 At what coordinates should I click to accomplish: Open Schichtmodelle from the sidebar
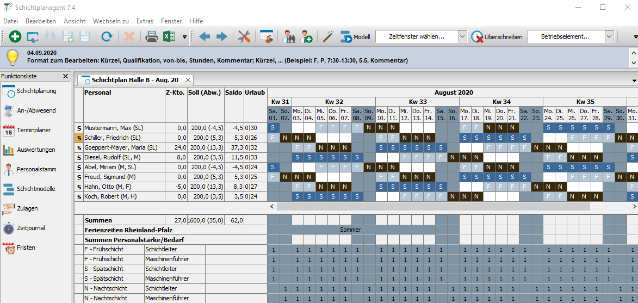point(36,189)
